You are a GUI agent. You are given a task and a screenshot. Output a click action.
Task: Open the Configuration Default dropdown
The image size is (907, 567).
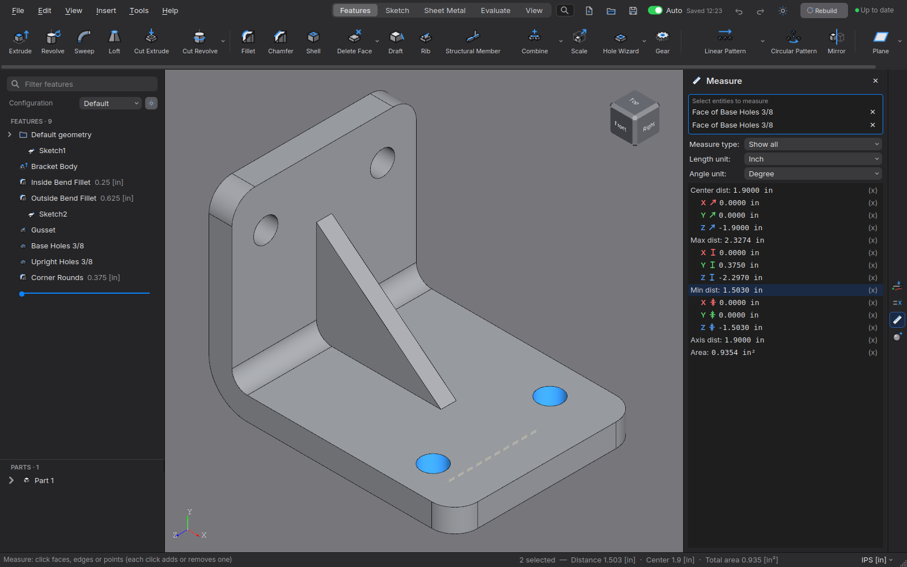point(111,103)
